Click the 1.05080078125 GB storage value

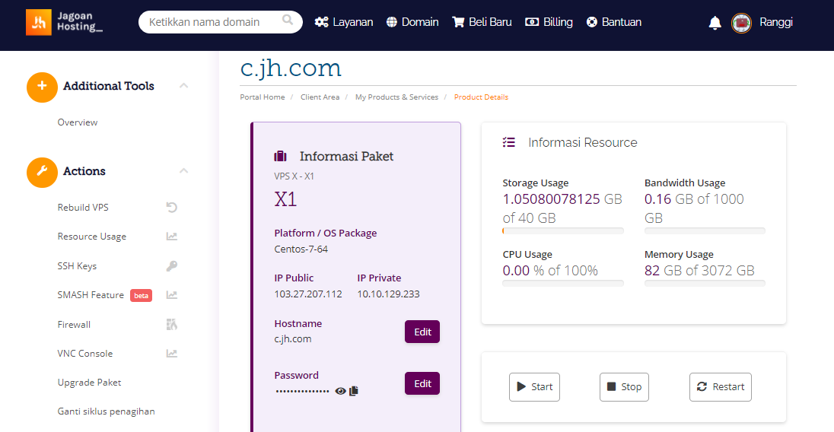pos(562,199)
